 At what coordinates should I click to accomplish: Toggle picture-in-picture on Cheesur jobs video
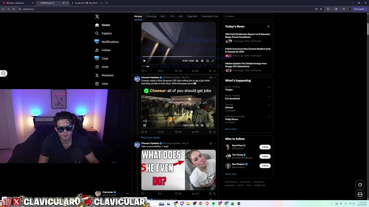pyautogui.click(x=207, y=125)
